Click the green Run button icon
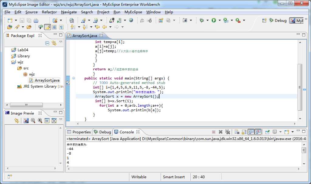Image resolution: width=311 pixels, height=184 pixels. [x=214, y=20]
